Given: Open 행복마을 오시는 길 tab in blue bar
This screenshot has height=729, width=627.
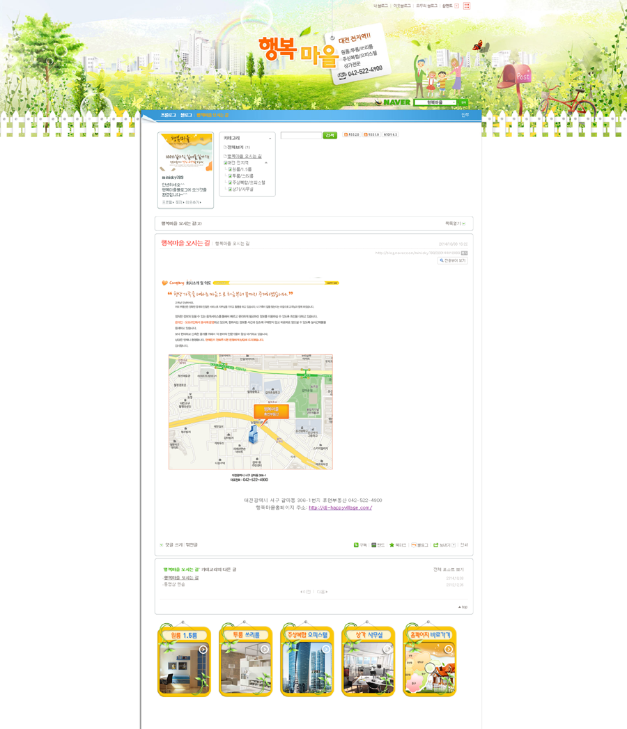Looking at the screenshot, I should click(212, 115).
